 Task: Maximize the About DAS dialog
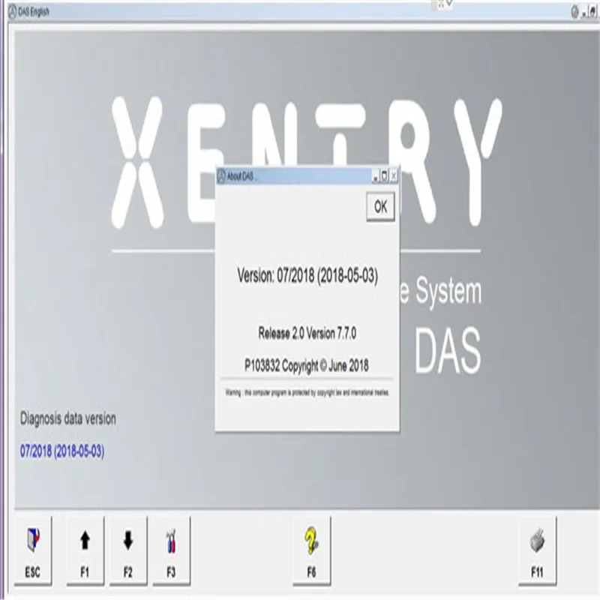(x=385, y=176)
